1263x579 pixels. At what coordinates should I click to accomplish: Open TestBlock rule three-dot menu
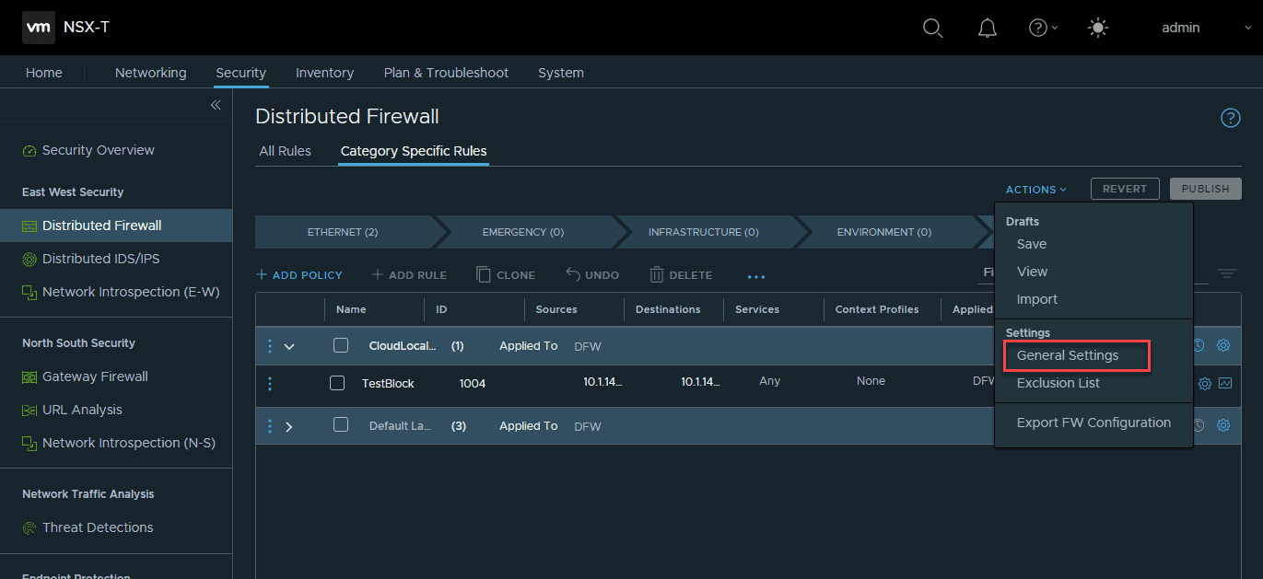coord(270,383)
